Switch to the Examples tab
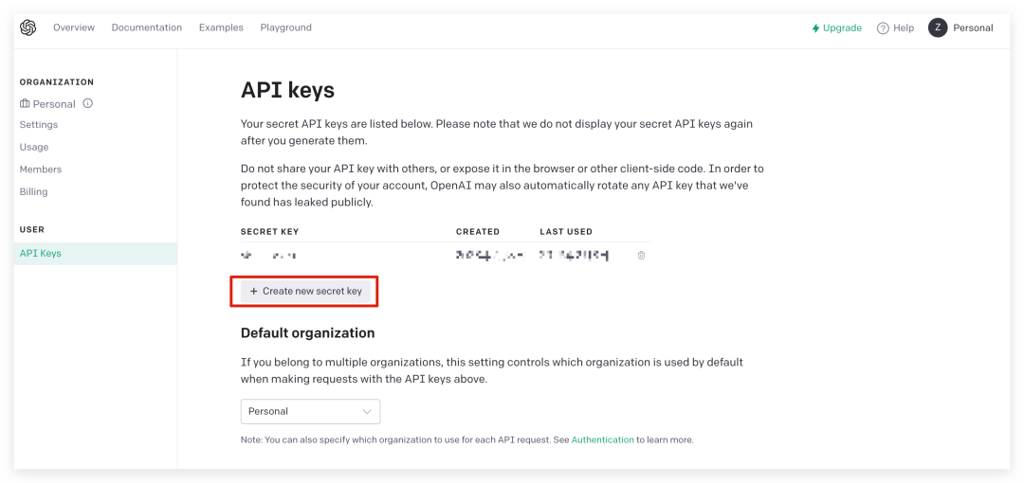The image size is (1024, 483). 221,27
